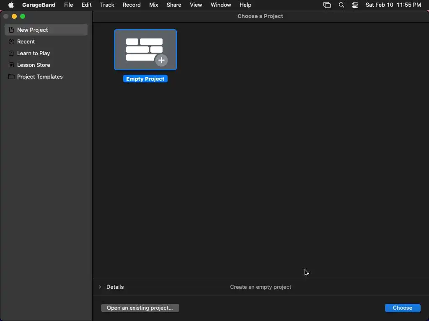Click the green full-screen window button

(x=23, y=16)
